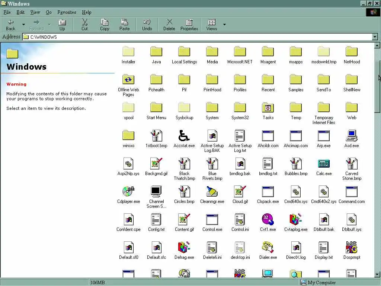Select the 1stboot.bmp image file
The image size is (381, 286).
coord(156,136)
